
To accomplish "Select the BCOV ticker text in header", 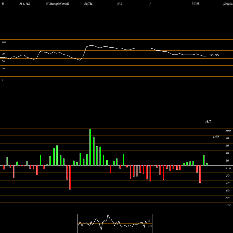I will (x=195, y=4).
